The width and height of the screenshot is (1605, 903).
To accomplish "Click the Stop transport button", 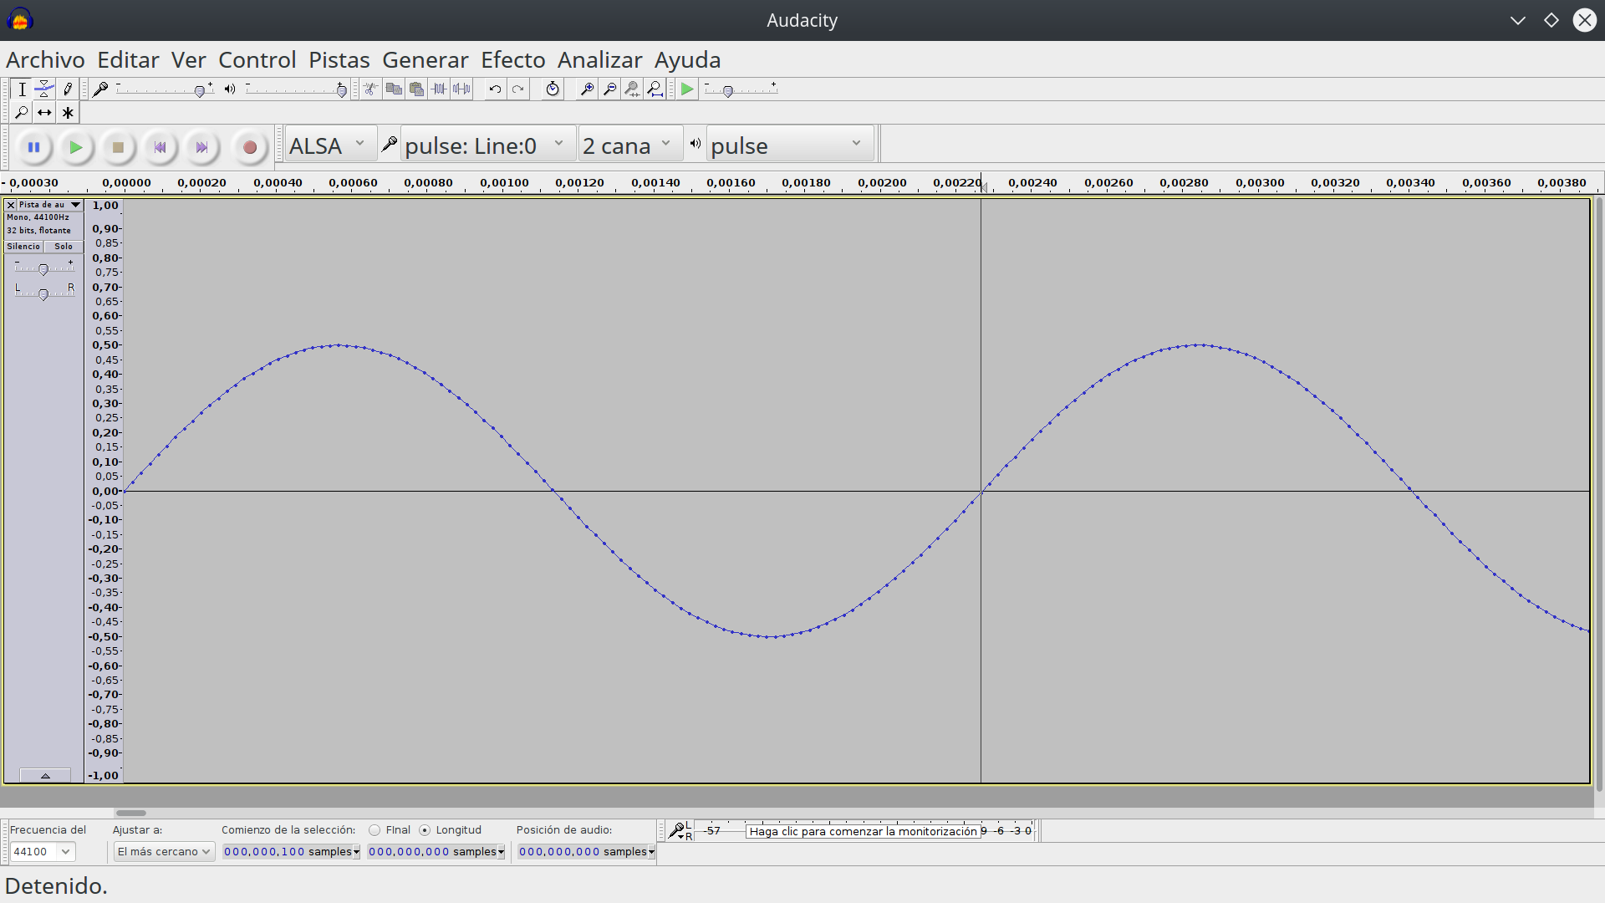I will 118,147.
